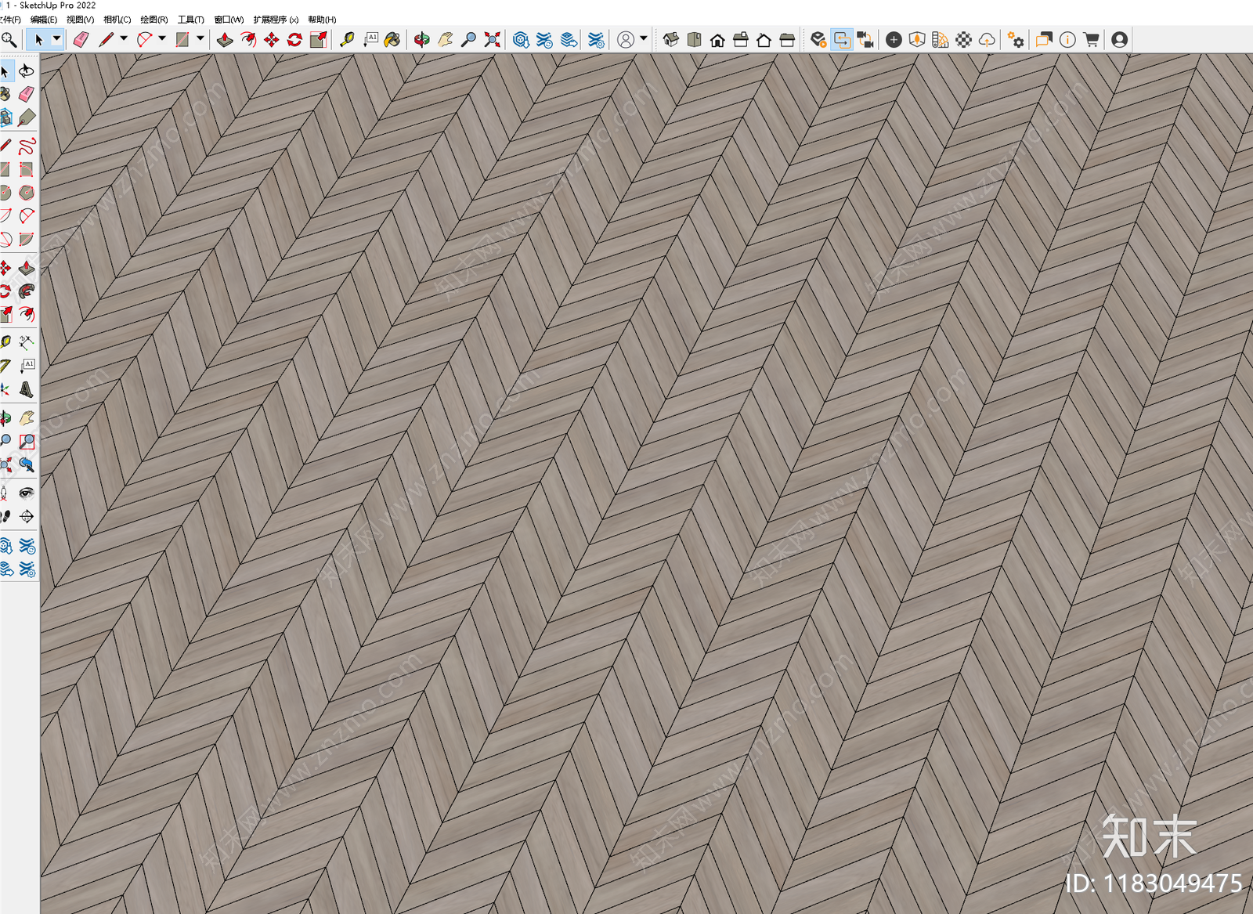Select the Scale tool in top toolbar
Viewport: 1253px width, 914px height.
point(318,39)
